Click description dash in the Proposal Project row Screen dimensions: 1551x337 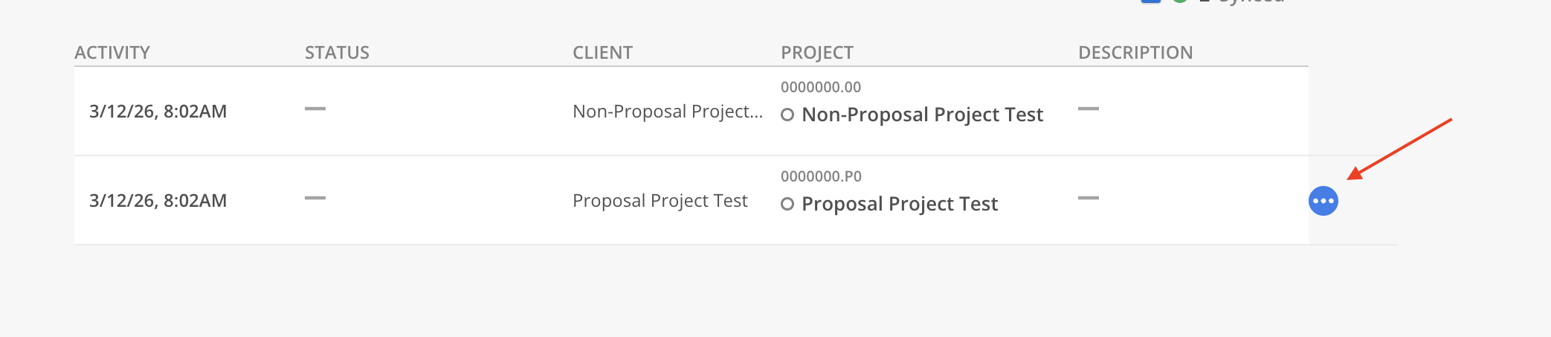pos(1088,199)
